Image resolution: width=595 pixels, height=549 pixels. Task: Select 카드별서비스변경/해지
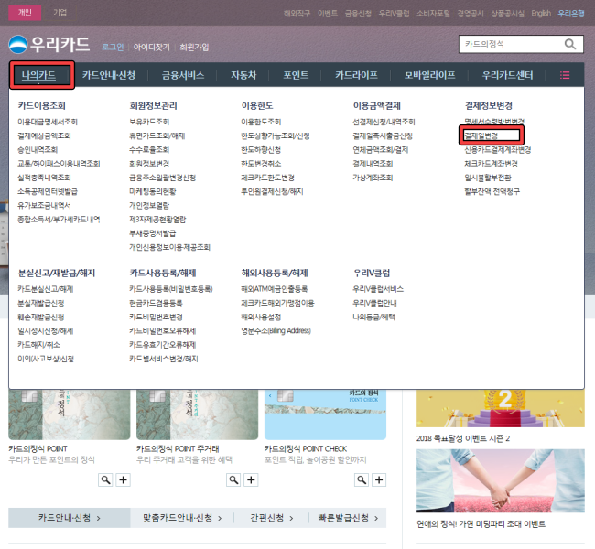pos(164,359)
